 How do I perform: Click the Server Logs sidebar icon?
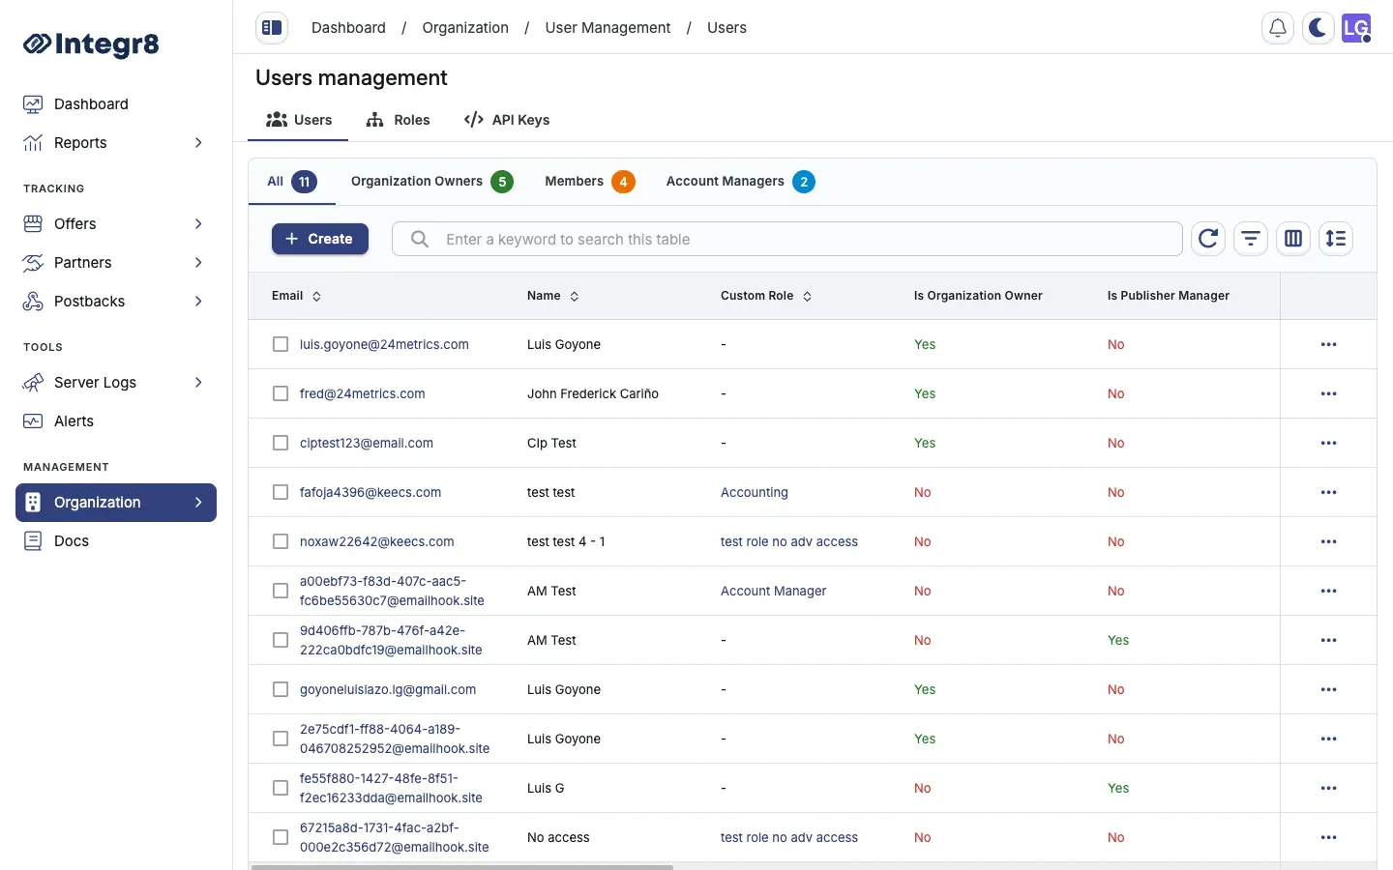(33, 382)
